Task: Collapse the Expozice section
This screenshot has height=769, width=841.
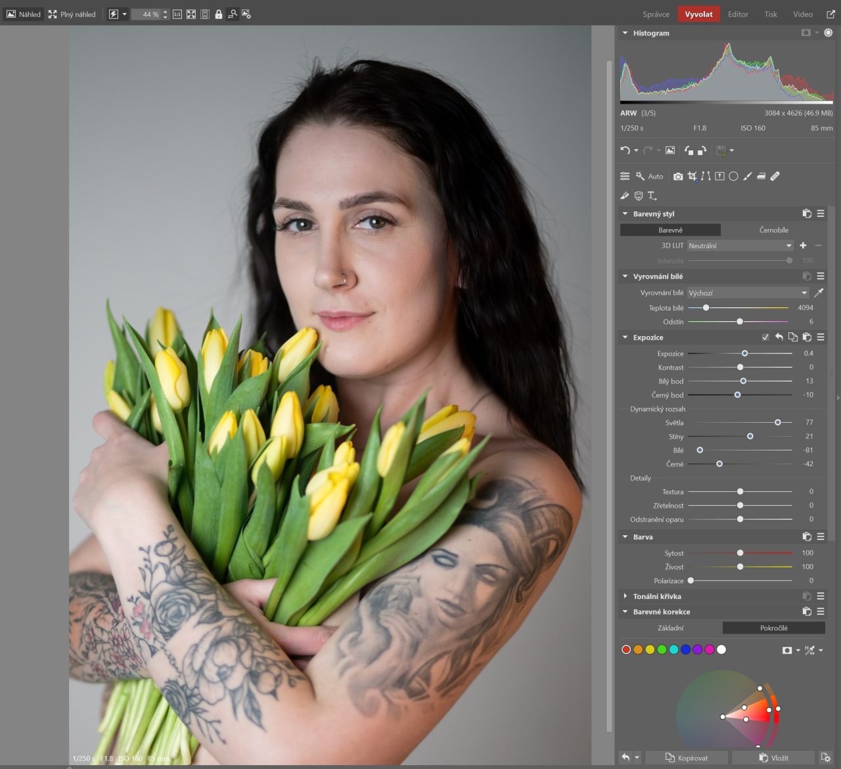Action: tap(625, 338)
